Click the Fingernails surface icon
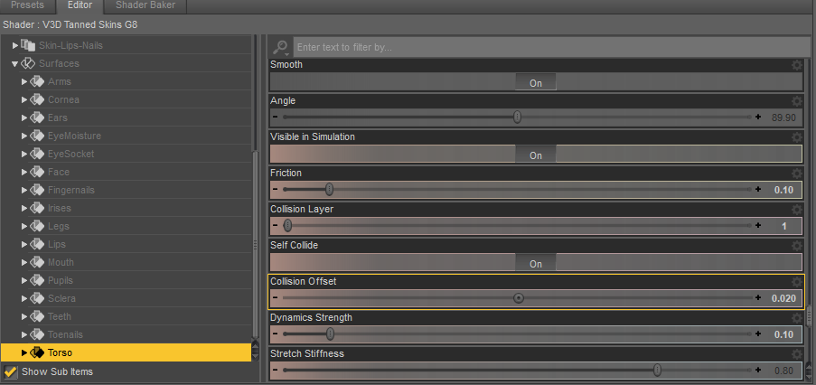 [37, 190]
